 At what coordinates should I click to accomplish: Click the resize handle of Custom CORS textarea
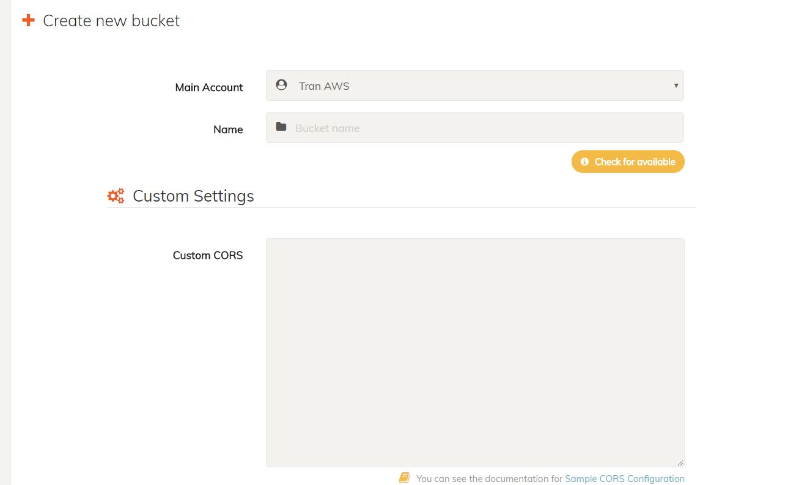(x=680, y=464)
